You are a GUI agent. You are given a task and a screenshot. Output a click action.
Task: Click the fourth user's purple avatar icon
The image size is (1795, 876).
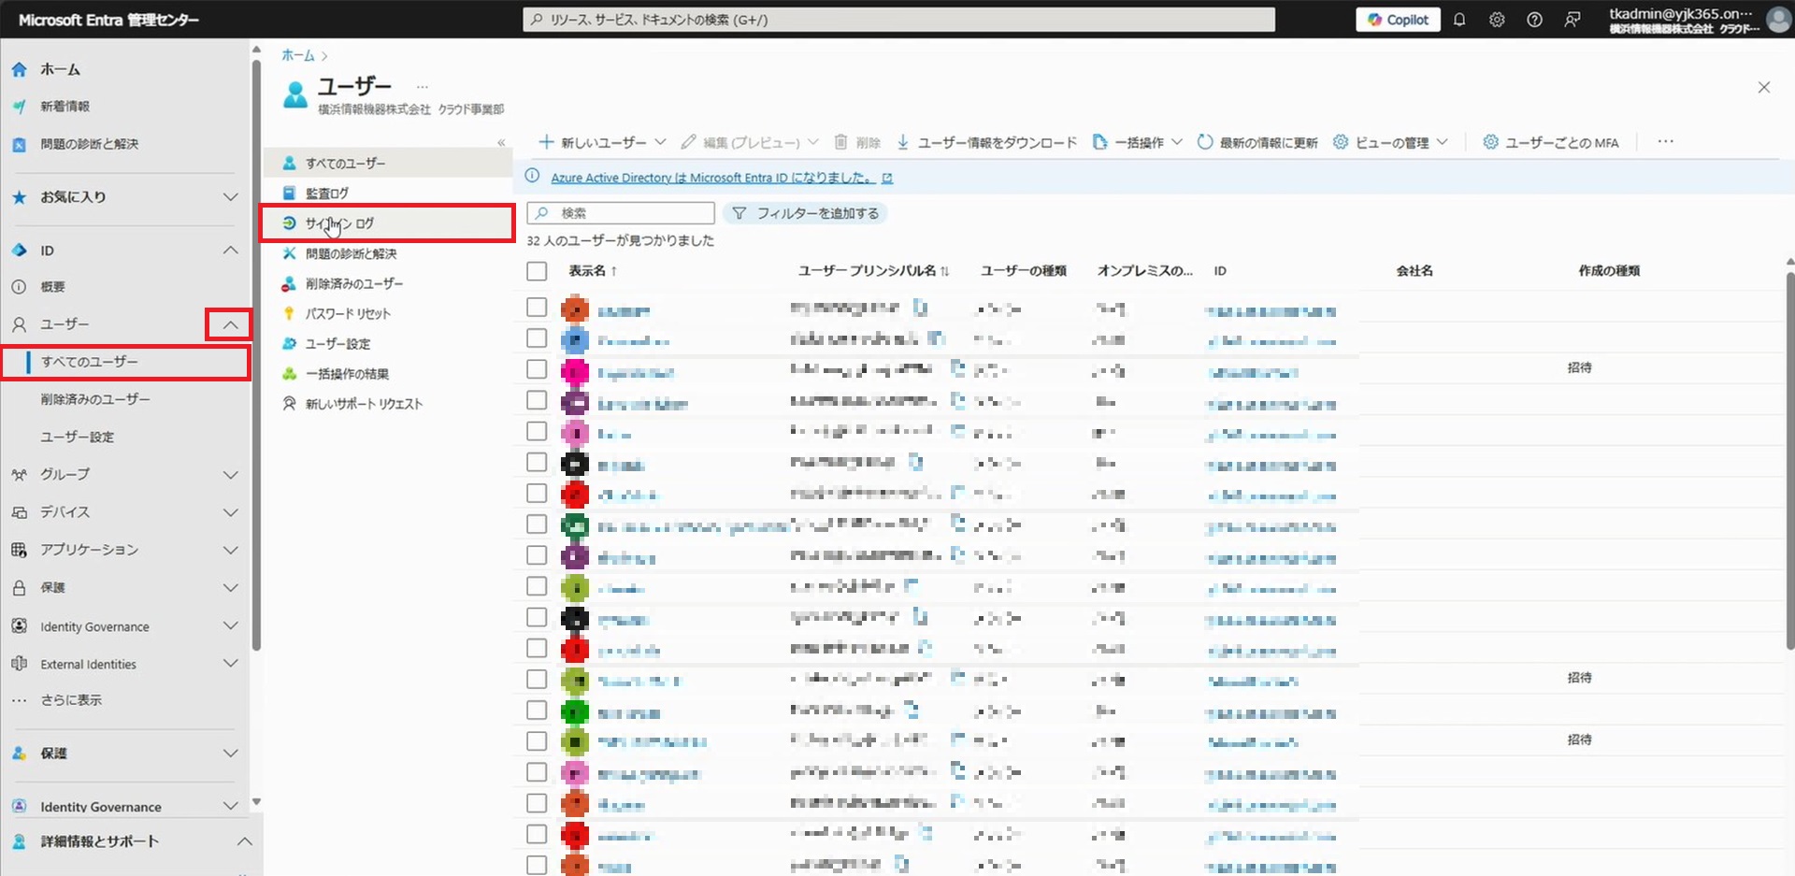575,403
